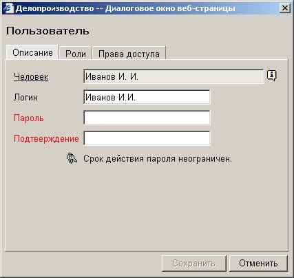Focus the Человек field with Иванов И. И.
Image resolution: width=294 pixels, height=278 pixels.
(174, 76)
